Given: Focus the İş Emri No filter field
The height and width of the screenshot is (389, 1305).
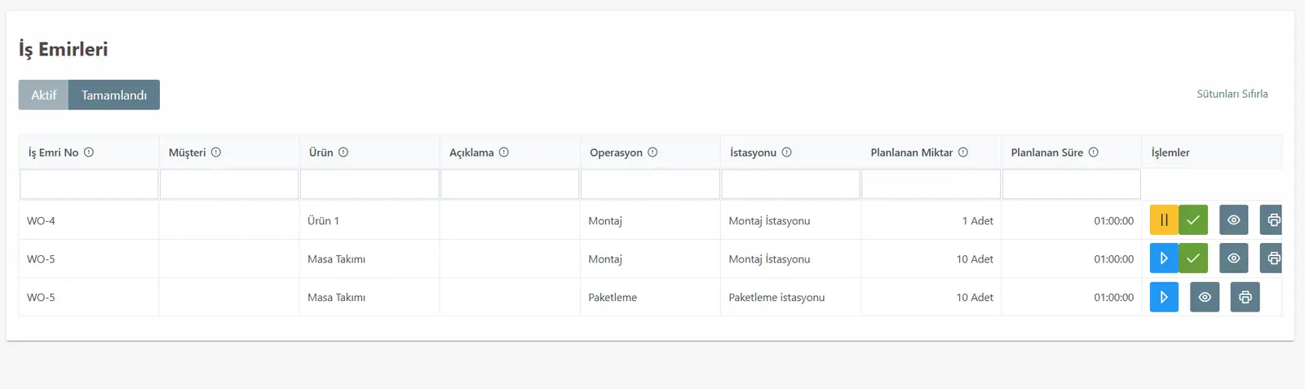Looking at the screenshot, I should tap(89, 184).
